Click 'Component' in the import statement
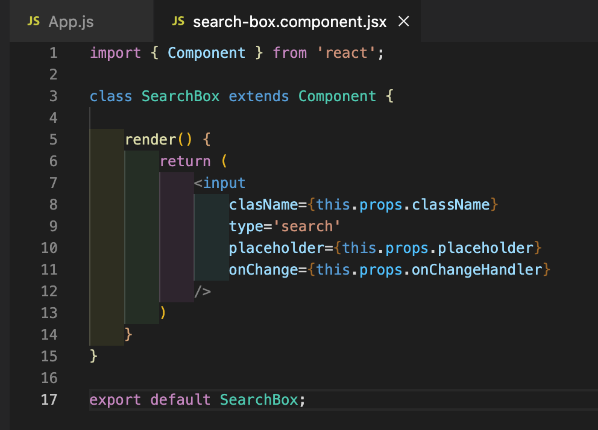Viewport: 598px width, 430px height. click(206, 53)
